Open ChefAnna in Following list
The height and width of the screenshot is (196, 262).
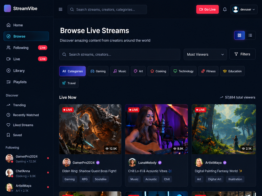[x=27, y=173]
